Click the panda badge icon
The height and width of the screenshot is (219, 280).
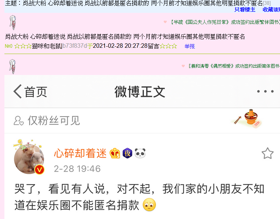click(140, 153)
